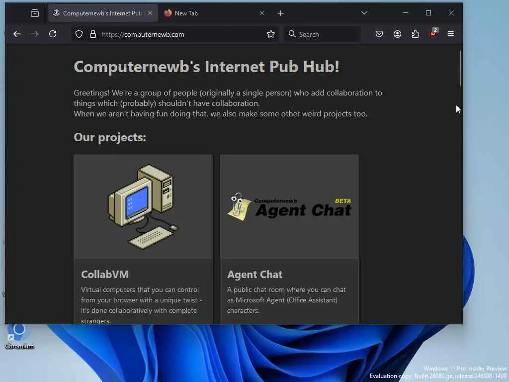Expand the list all tabs chevron

tap(364, 13)
